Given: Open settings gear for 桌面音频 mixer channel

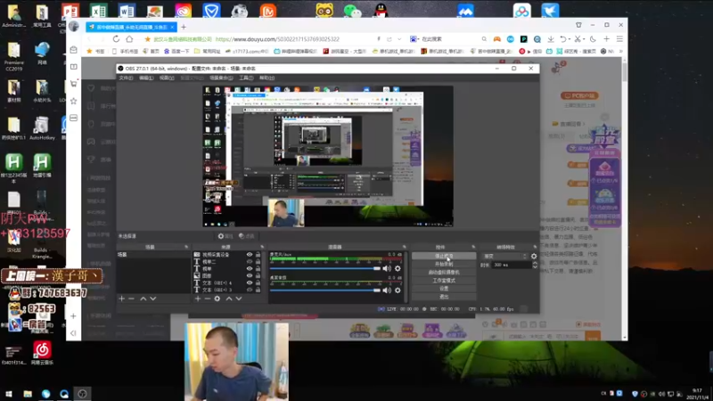Looking at the screenshot, I should pos(397,291).
